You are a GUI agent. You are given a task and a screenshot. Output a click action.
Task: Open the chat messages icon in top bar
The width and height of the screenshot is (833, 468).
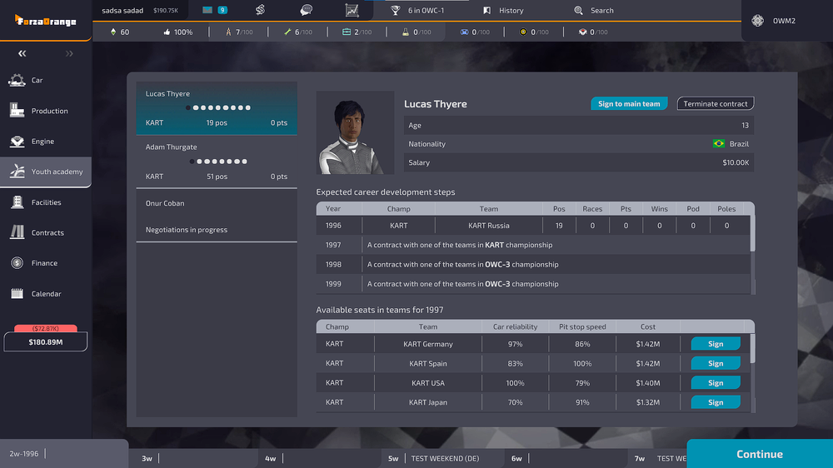coord(306,10)
